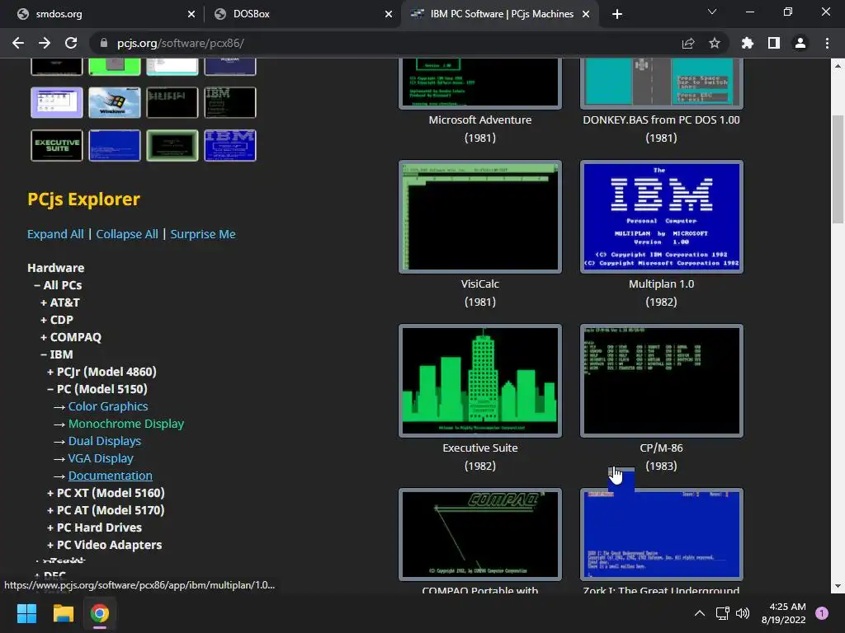Open the large VisiCalc screenshot thumbnail
This screenshot has width=845, height=633.
pyautogui.click(x=480, y=217)
